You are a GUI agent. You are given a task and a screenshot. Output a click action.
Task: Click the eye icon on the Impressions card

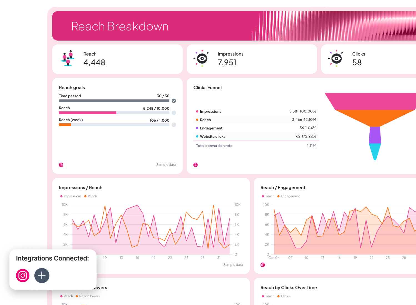pos(202,58)
